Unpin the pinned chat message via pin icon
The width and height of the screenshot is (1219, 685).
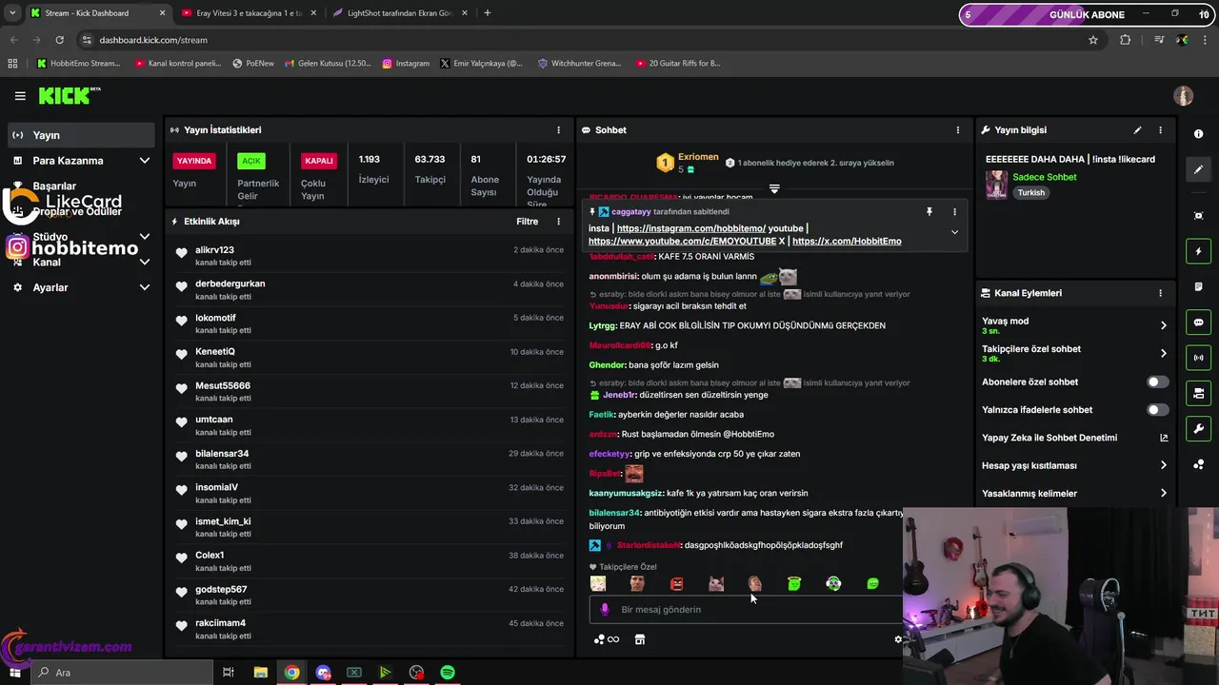pos(929,212)
